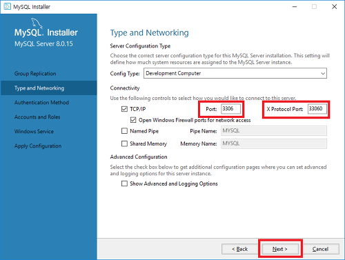Click the Port field showing 3306
Image resolution: width=345 pixels, height=260 pixels.
pyautogui.click(x=230, y=109)
